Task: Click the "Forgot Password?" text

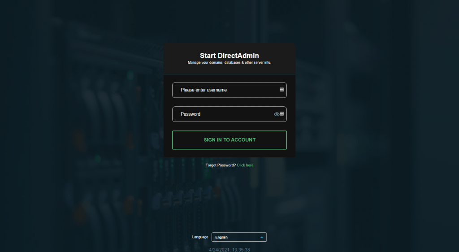Action: pyautogui.click(x=221, y=165)
